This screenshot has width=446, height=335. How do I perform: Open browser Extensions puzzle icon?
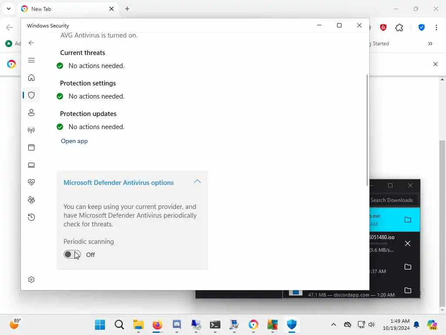(x=399, y=27)
